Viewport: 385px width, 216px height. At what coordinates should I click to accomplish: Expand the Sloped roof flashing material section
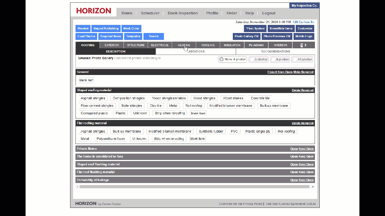pyautogui.click(x=294, y=164)
